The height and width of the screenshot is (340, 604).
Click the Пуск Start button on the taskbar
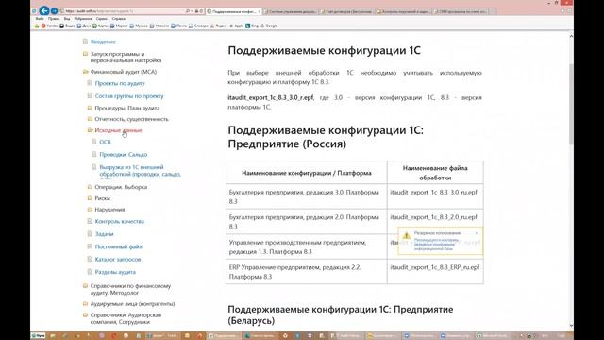click(38, 336)
